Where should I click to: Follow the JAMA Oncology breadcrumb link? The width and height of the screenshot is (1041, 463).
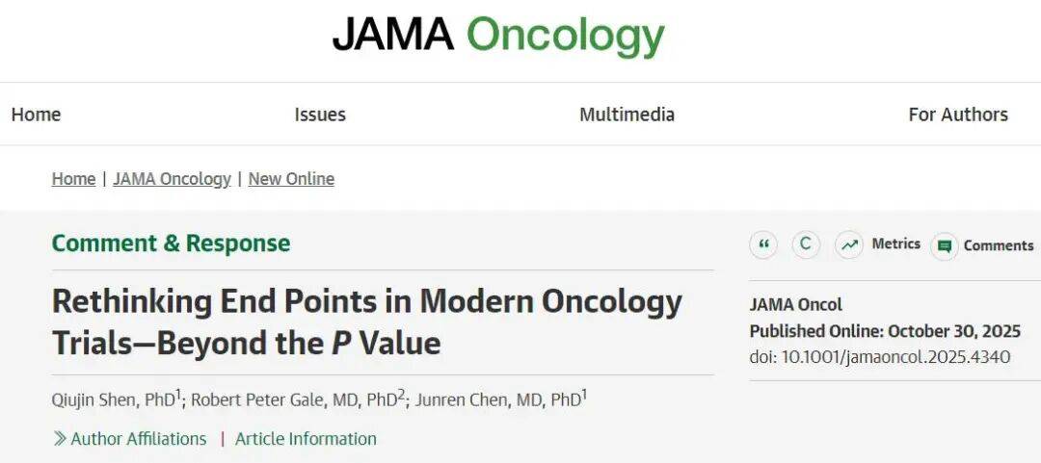point(172,179)
